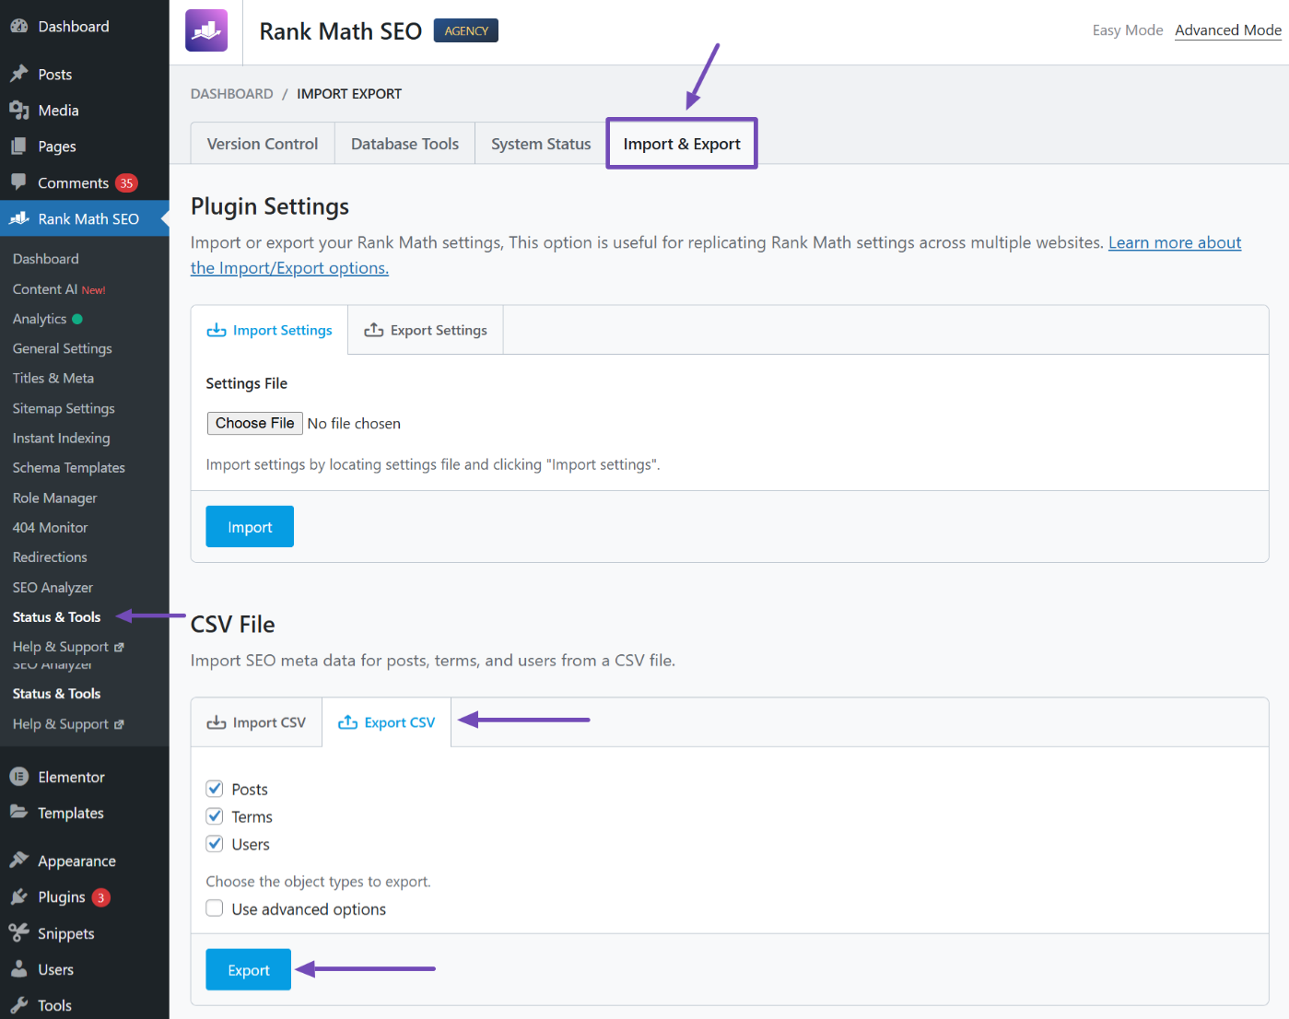Open the System Status tab
The width and height of the screenshot is (1289, 1019).
pos(541,144)
